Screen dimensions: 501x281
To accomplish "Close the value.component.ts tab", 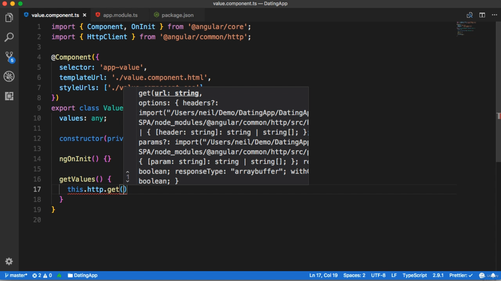I will coord(84,15).
